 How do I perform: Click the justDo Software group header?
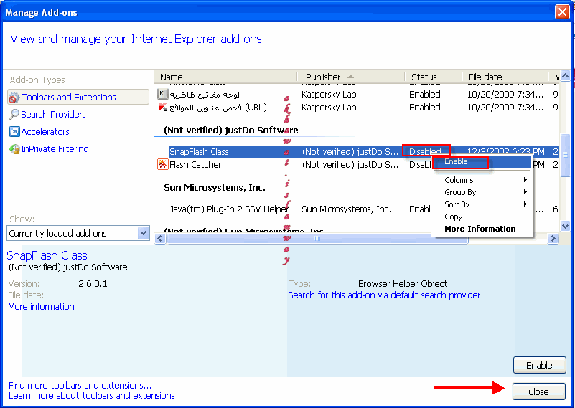pos(230,130)
